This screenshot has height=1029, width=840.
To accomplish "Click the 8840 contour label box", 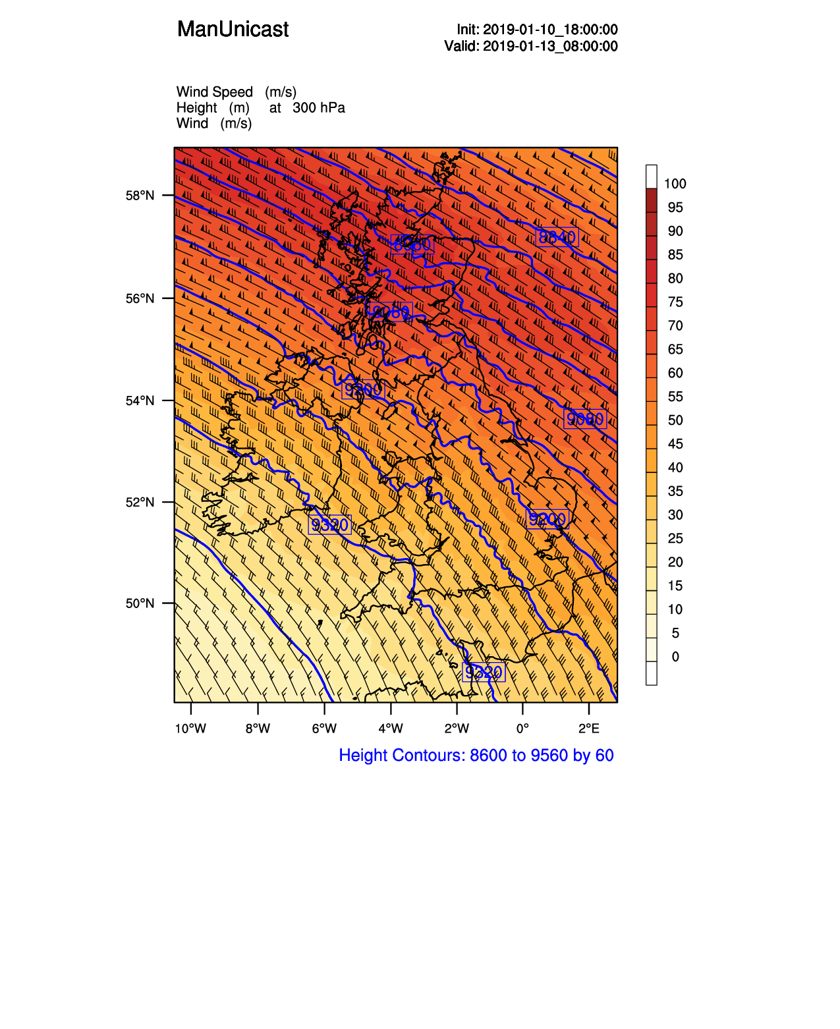I will coord(557,237).
